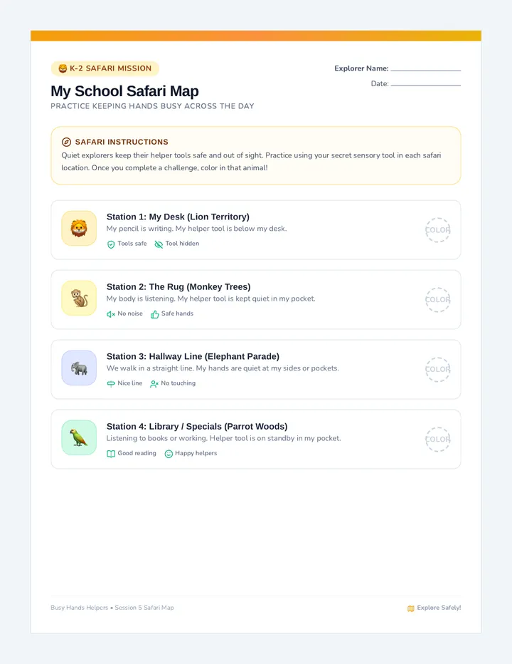
Task: Mark the Station 2 COLOR circle
Action: pos(437,300)
